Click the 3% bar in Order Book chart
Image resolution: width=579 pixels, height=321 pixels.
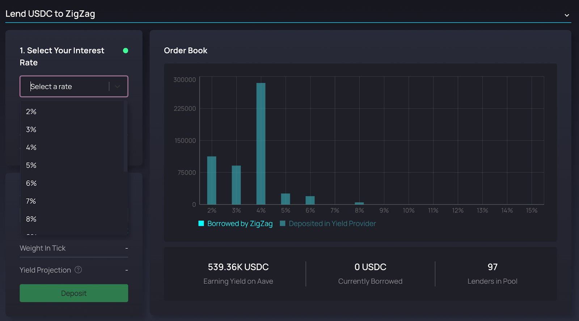coord(236,185)
